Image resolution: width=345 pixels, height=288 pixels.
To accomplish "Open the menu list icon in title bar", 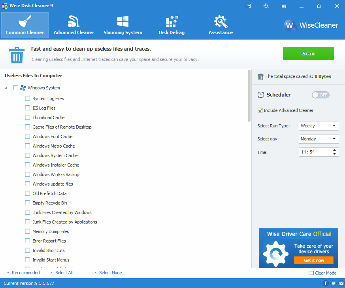I will click(x=284, y=6).
